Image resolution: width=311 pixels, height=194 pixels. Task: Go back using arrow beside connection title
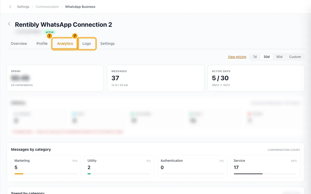point(9,24)
